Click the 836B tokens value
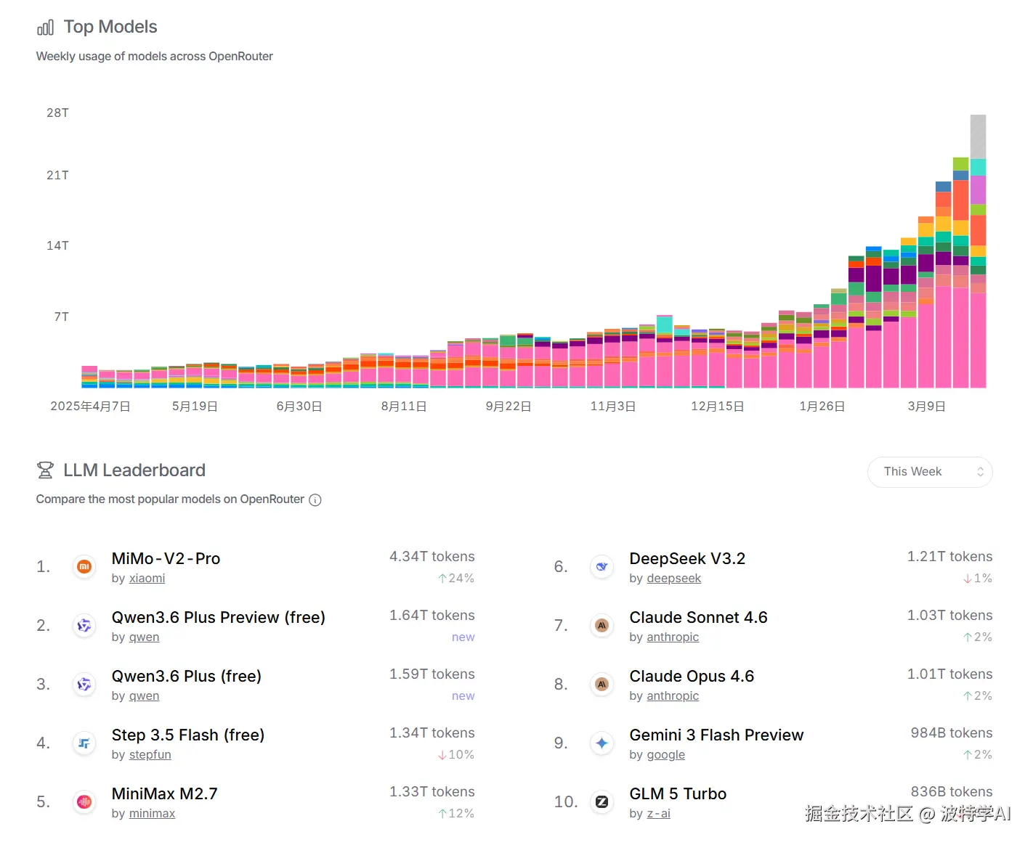 (952, 792)
